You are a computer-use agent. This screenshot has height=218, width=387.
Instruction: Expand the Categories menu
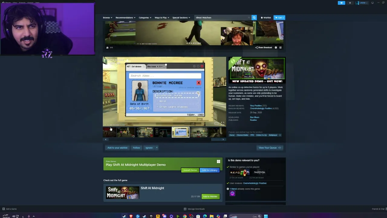(145, 18)
